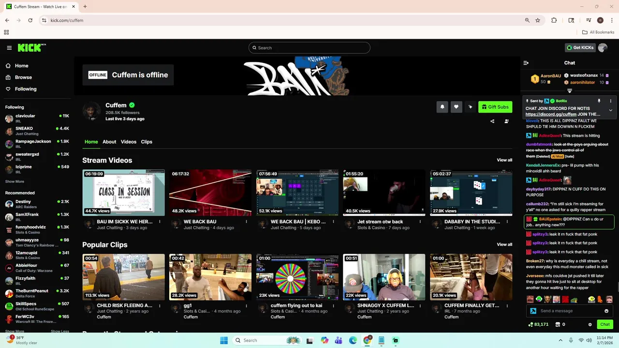Image resolution: width=619 pixels, height=348 pixels.
Task: Open All Bookmarks folder
Action: pyautogui.click(x=598, y=32)
